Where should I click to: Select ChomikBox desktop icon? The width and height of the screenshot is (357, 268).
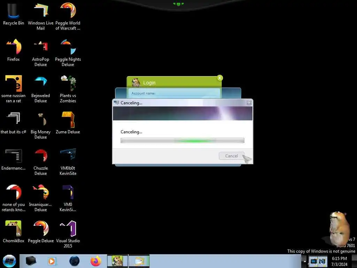click(14, 232)
